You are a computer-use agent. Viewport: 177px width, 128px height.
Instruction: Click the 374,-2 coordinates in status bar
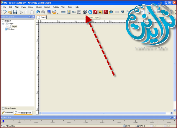(x=141, y=126)
